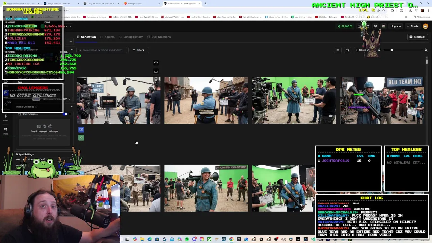Close the Suno AI Music tab
Viewport: 432px width, 243px height.
pos(159,3)
